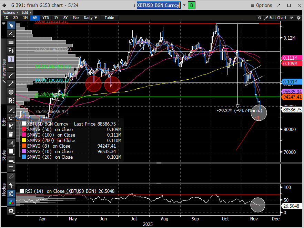Click the link annotations mode icon
Image resolution: width=304 pixels, height=228 pixels.
11,177
